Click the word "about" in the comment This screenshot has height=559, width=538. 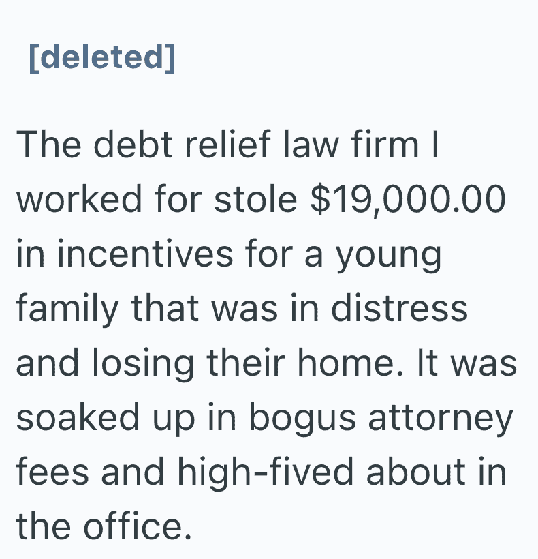pyautogui.click(x=395, y=472)
